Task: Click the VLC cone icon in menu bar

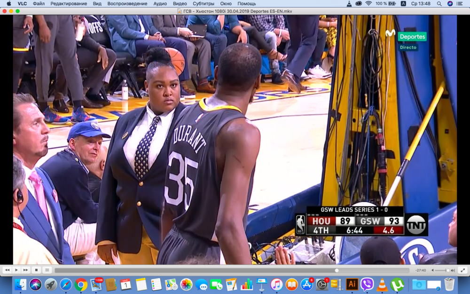Action: pos(349,3)
